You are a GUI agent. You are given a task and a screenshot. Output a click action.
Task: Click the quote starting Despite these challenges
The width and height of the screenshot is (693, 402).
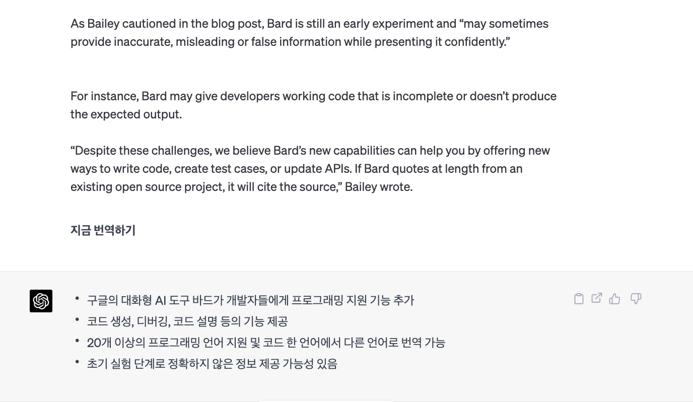[310, 169]
